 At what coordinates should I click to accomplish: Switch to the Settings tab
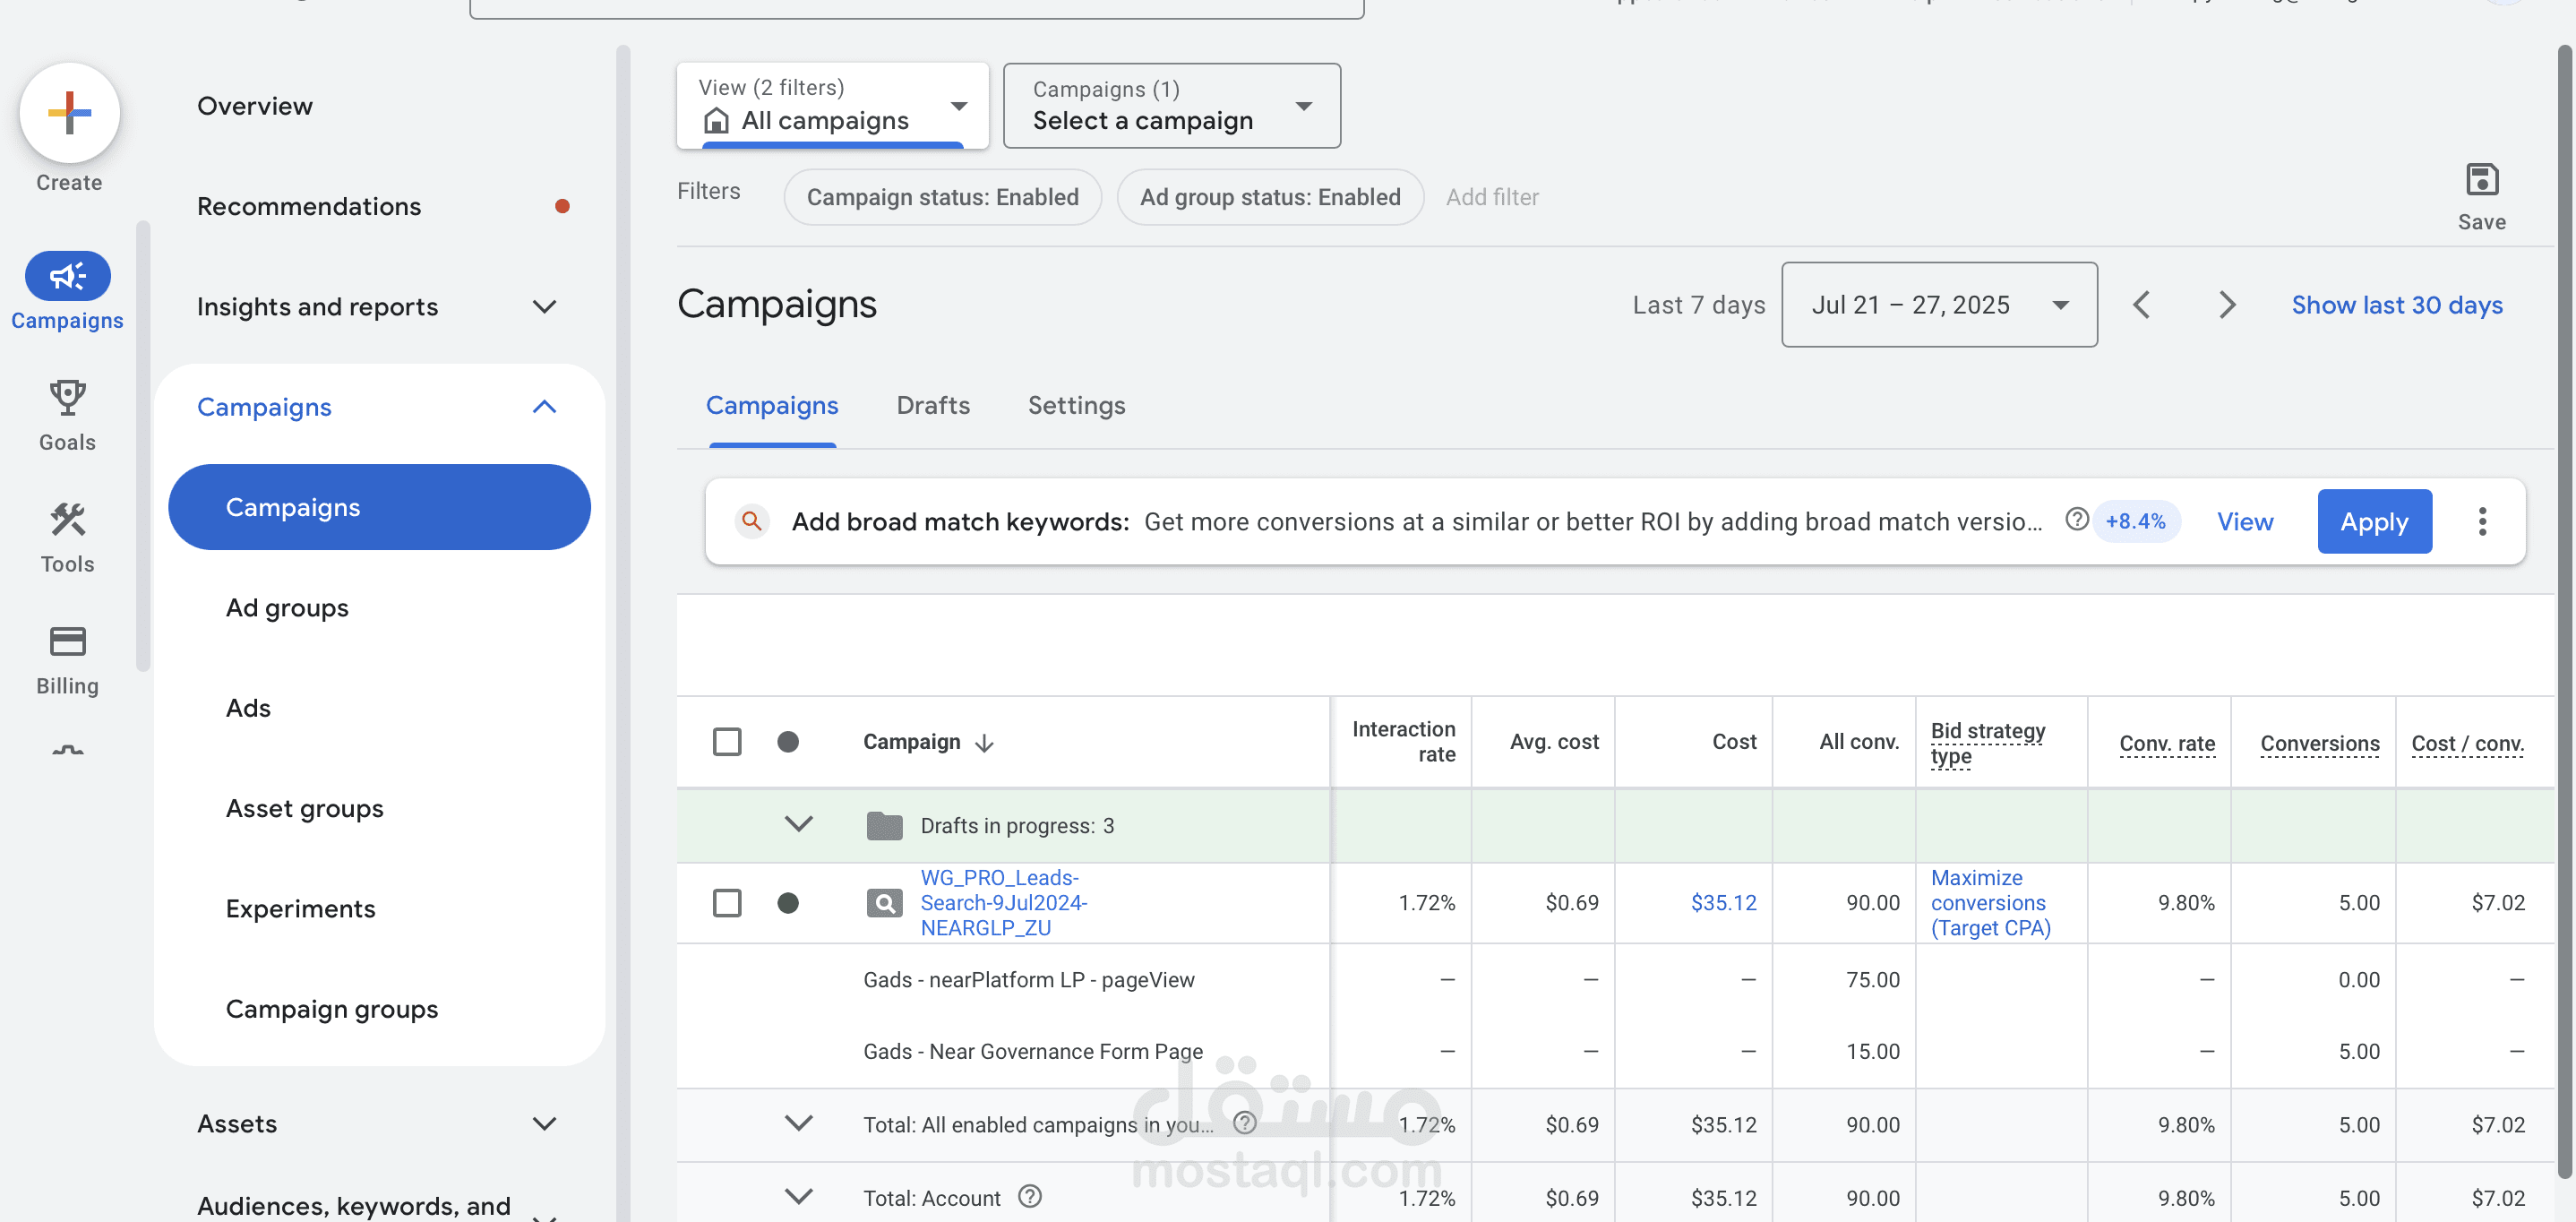(x=1076, y=405)
